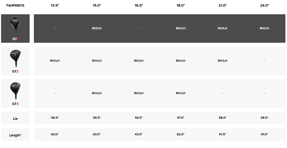Select GT3 RH/LH cell under 16.5°
Image resolution: width=287 pixels, height=148 pixels.
139,93
